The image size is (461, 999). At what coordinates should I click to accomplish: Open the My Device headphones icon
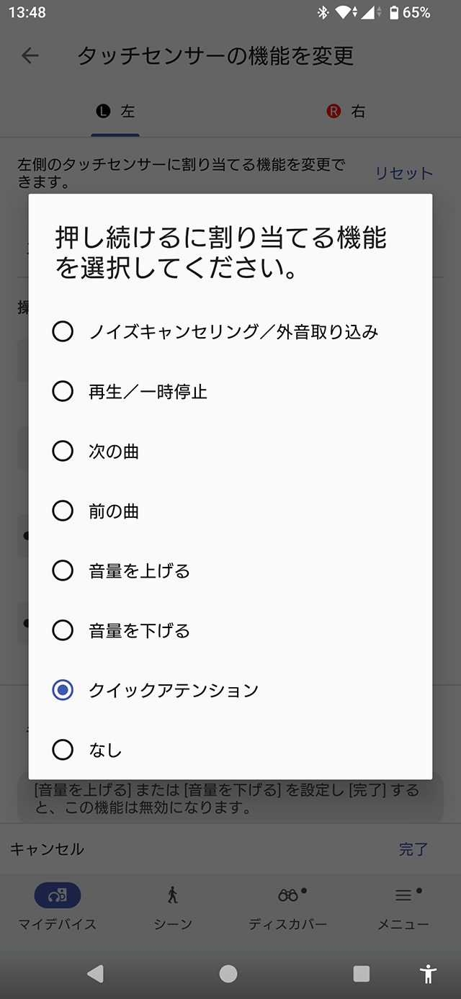tap(58, 895)
